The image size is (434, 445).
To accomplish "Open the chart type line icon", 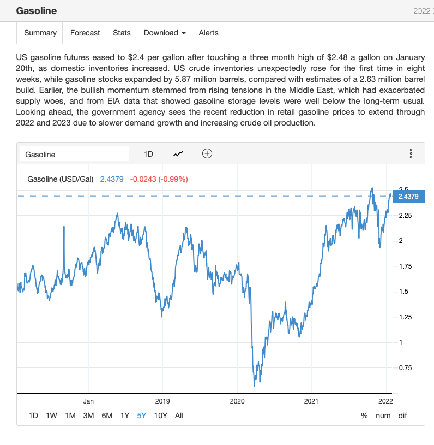I will 178,154.
